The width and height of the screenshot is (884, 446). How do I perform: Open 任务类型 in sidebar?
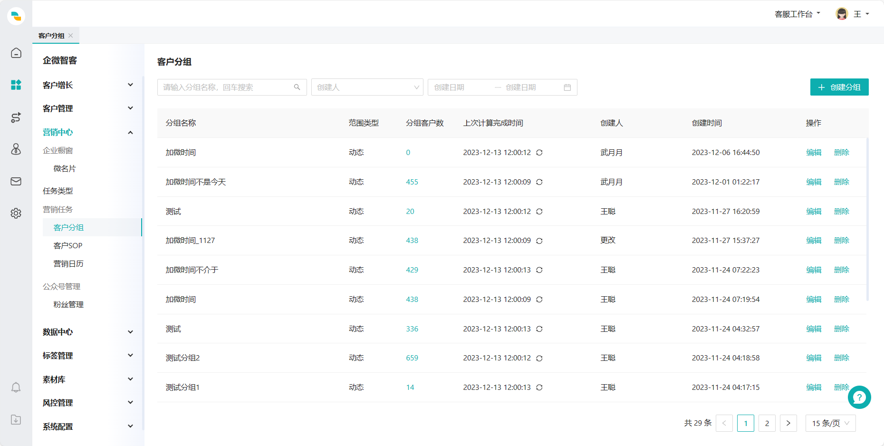[58, 191]
